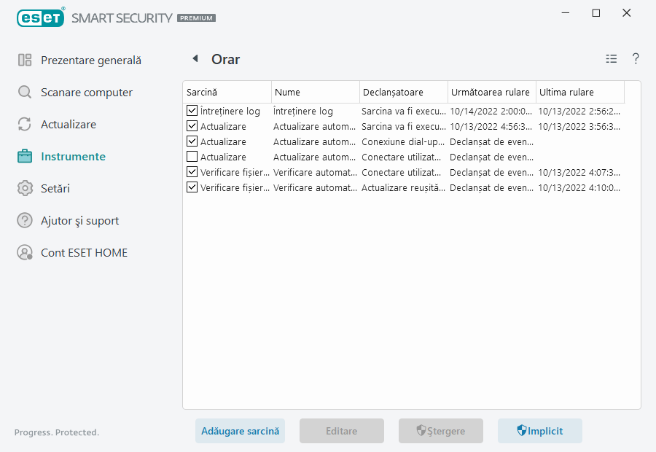Open the Actualizare refresh icon
Viewport: 656px width, 452px height.
[x=24, y=124]
